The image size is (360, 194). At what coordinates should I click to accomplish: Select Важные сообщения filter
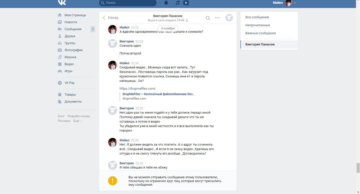pos(260,33)
